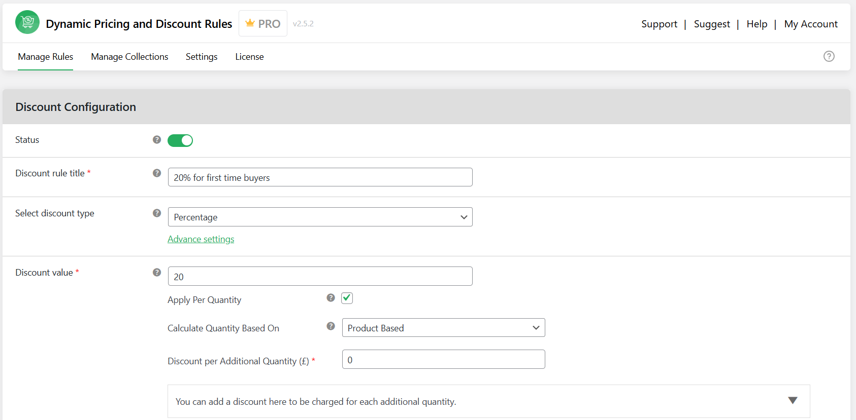Open the Help link in the header
The width and height of the screenshot is (856, 420).
pos(756,24)
